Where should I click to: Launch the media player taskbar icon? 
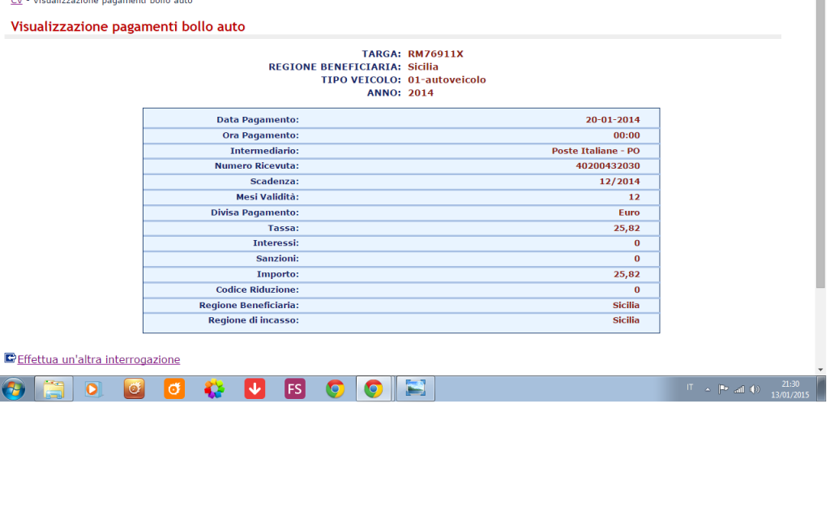point(93,389)
